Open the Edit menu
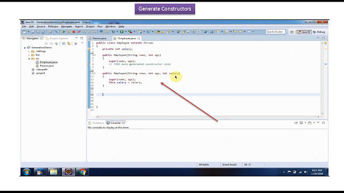The image size is (344, 193). [32, 26]
